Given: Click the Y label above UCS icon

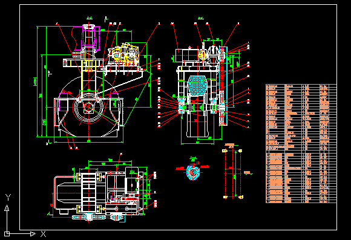Looking at the screenshot, I should point(8,197).
